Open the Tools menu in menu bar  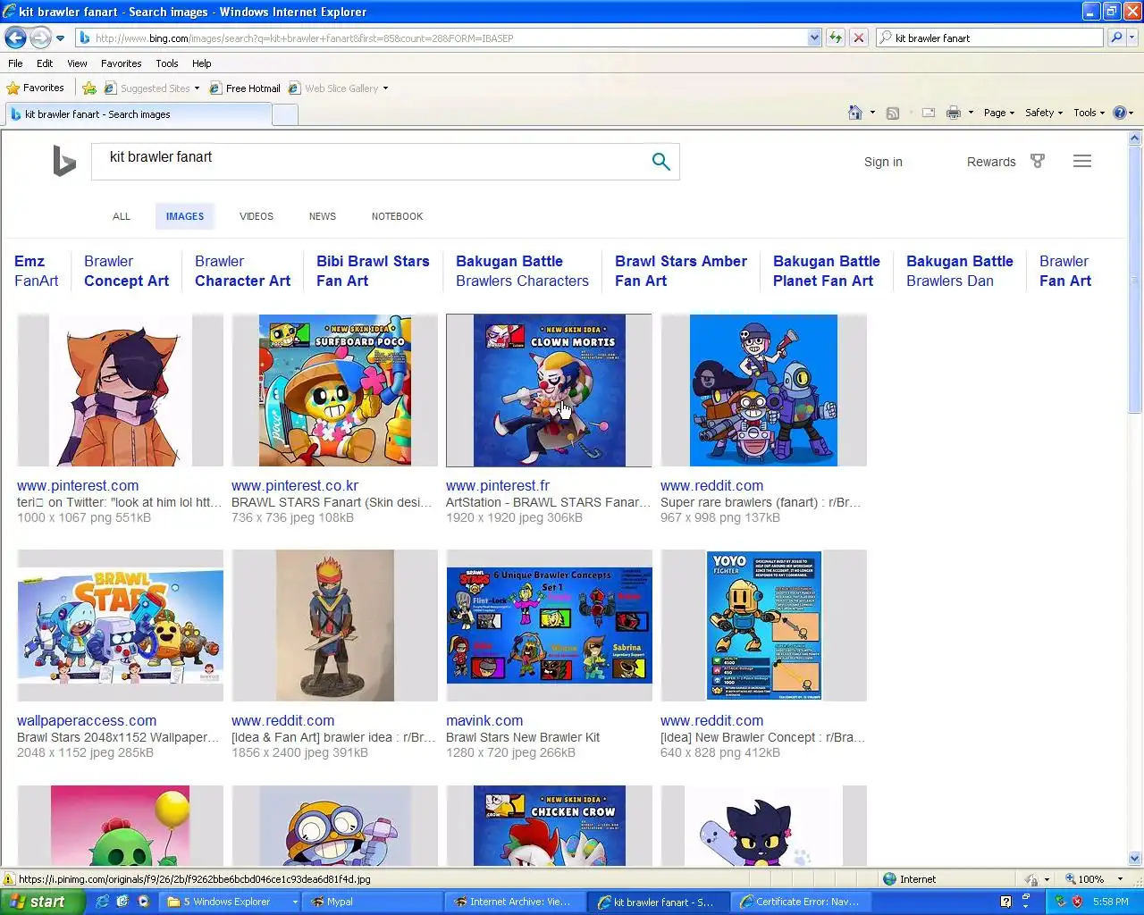tap(167, 63)
